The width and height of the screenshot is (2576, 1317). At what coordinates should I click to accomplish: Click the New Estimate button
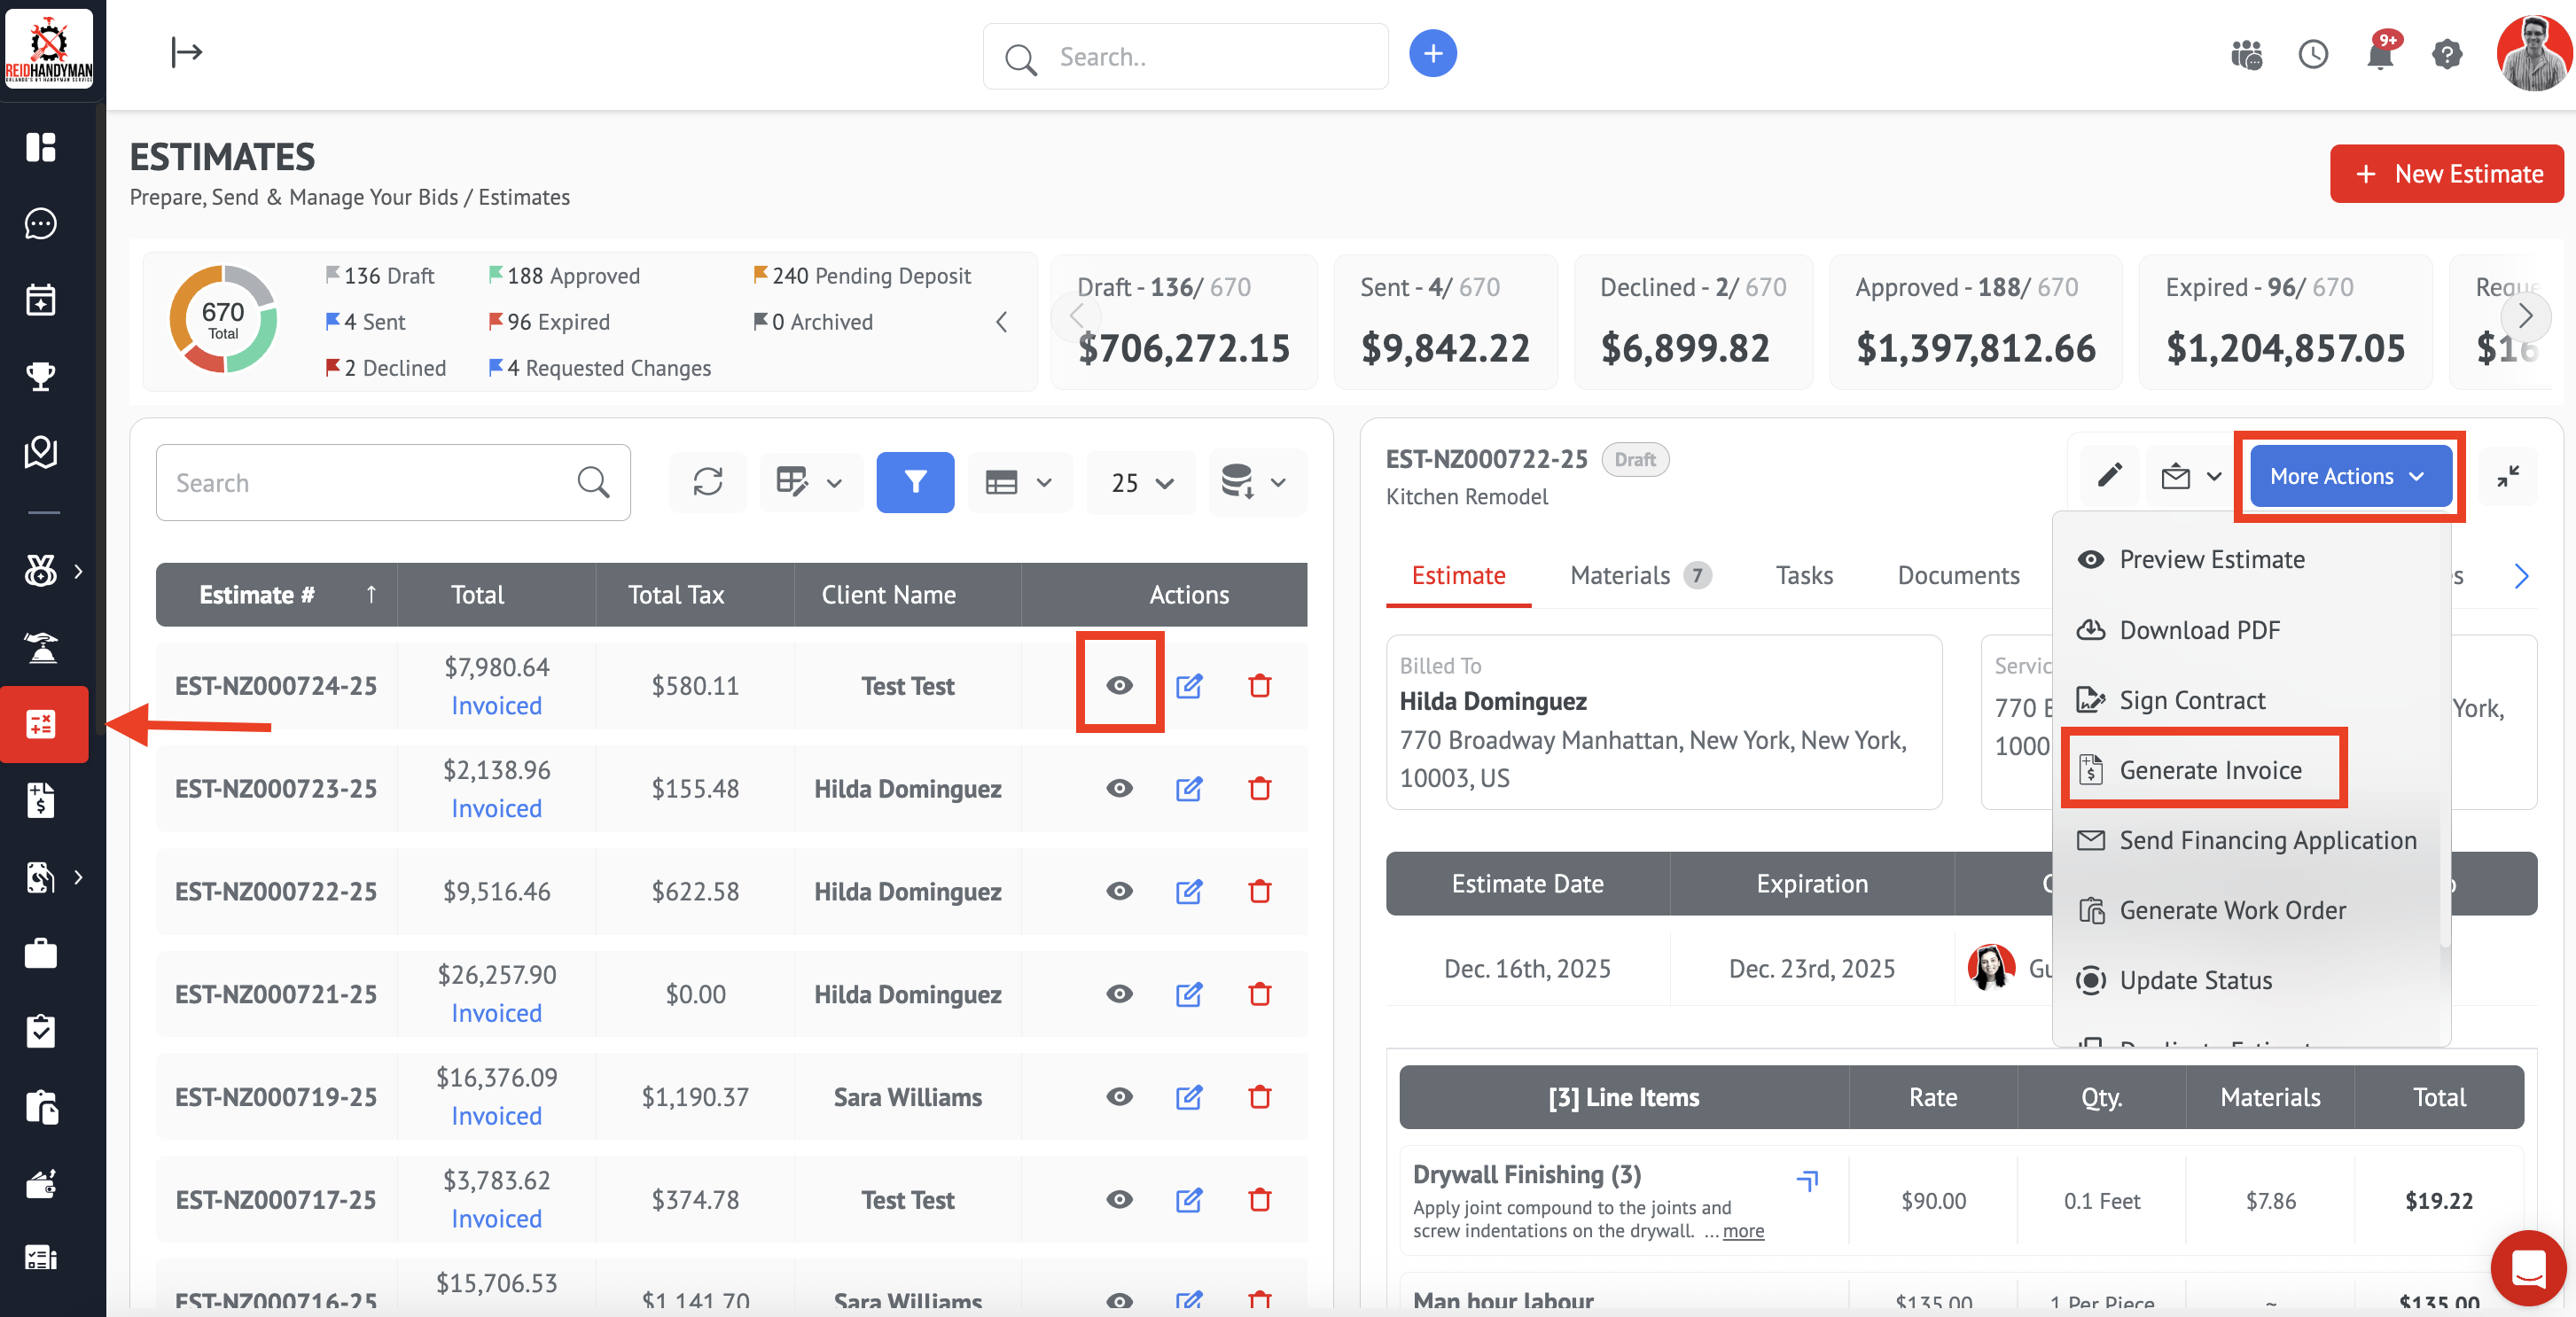point(2446,174)
